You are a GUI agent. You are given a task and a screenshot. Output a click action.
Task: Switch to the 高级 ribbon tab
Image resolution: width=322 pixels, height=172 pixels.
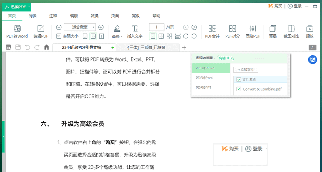point(136,16)
